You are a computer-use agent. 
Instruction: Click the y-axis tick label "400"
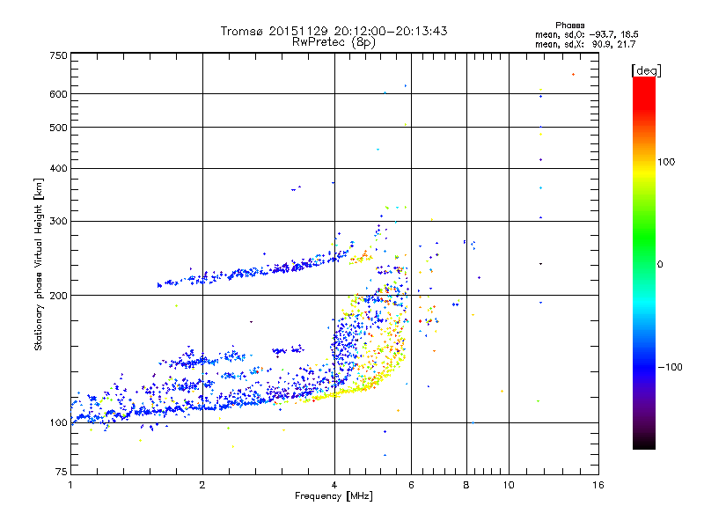[x=58, y=169]
